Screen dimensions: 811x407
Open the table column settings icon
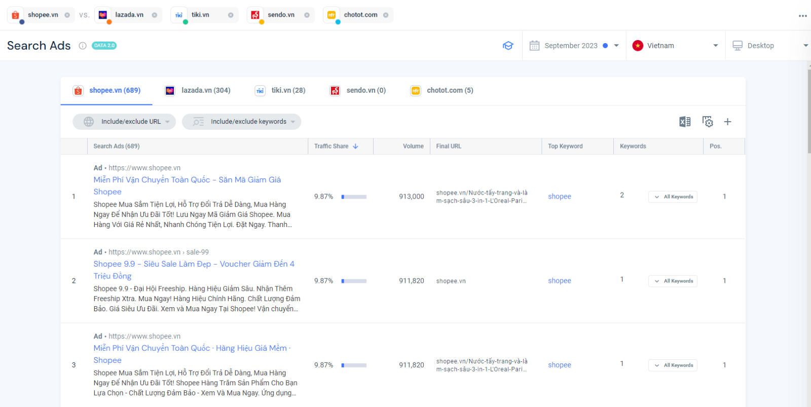pos(708,122)
